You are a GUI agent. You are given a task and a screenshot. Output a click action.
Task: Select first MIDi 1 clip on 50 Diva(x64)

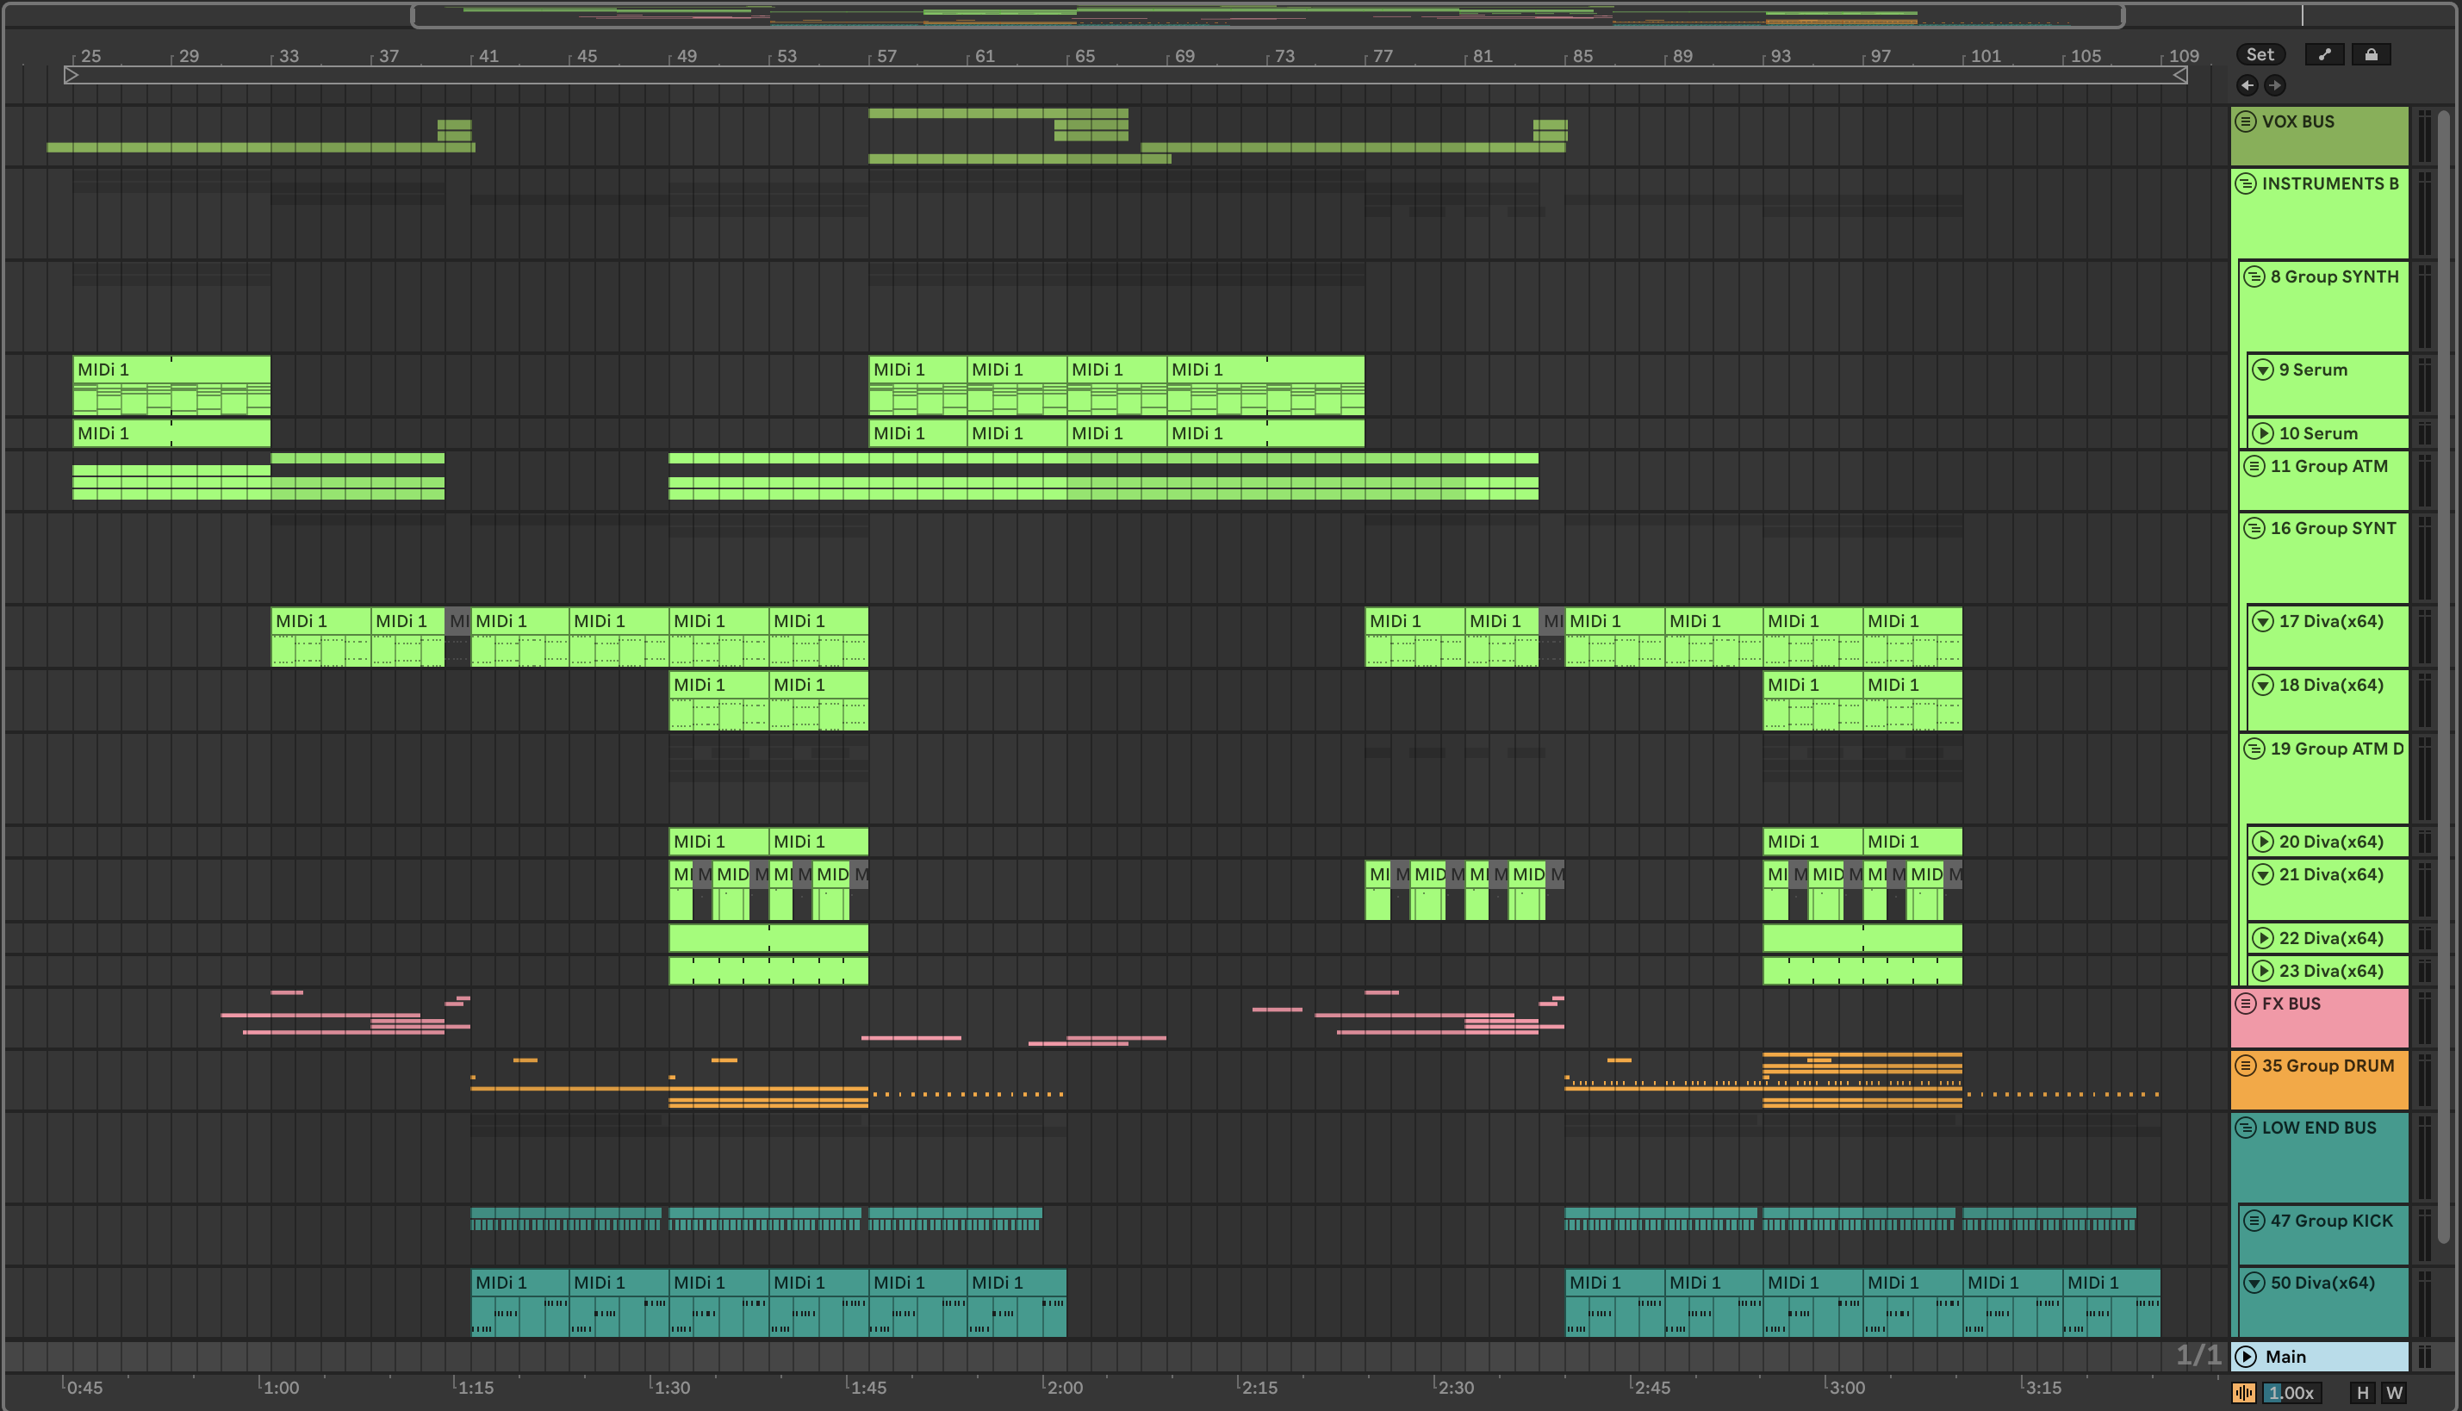[x=520, y=1303]
